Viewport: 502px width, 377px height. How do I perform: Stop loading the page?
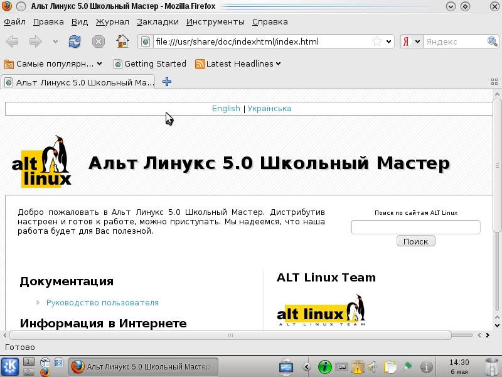point(99,41)
